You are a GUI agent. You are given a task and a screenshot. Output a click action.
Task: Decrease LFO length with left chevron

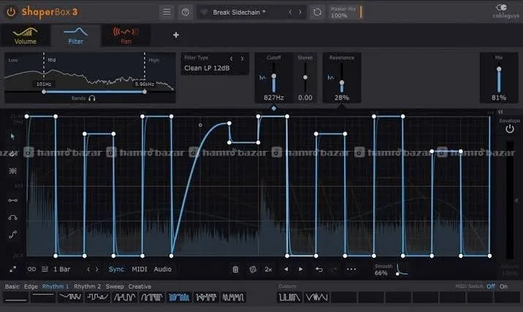click(88, 269)
